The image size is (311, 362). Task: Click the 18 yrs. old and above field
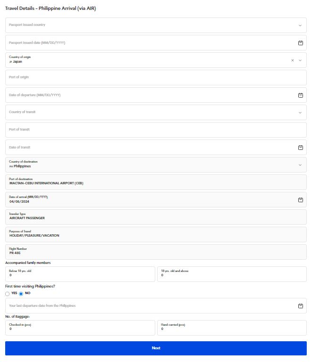[x=231, y=274]
